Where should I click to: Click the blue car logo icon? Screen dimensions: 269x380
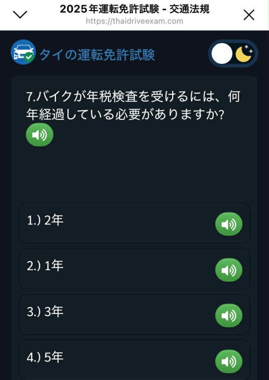23,52
